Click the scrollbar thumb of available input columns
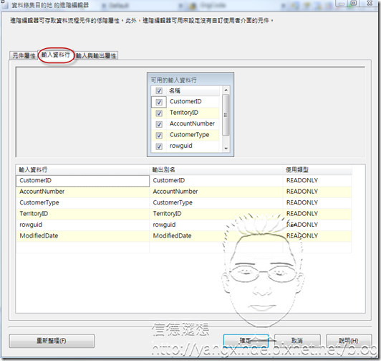Viewport: 381px width, 361px height. (226, 115)
